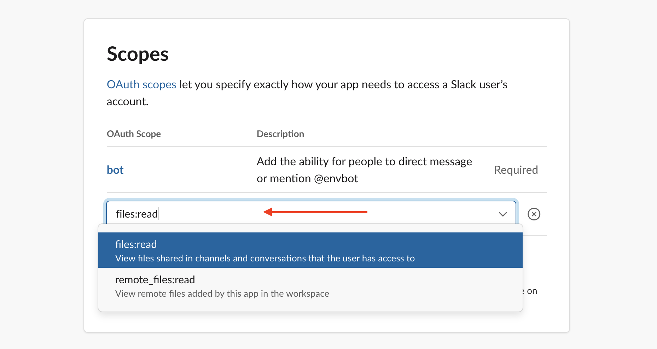Click the partially hidden "on" text

click(x=531, y=291)
